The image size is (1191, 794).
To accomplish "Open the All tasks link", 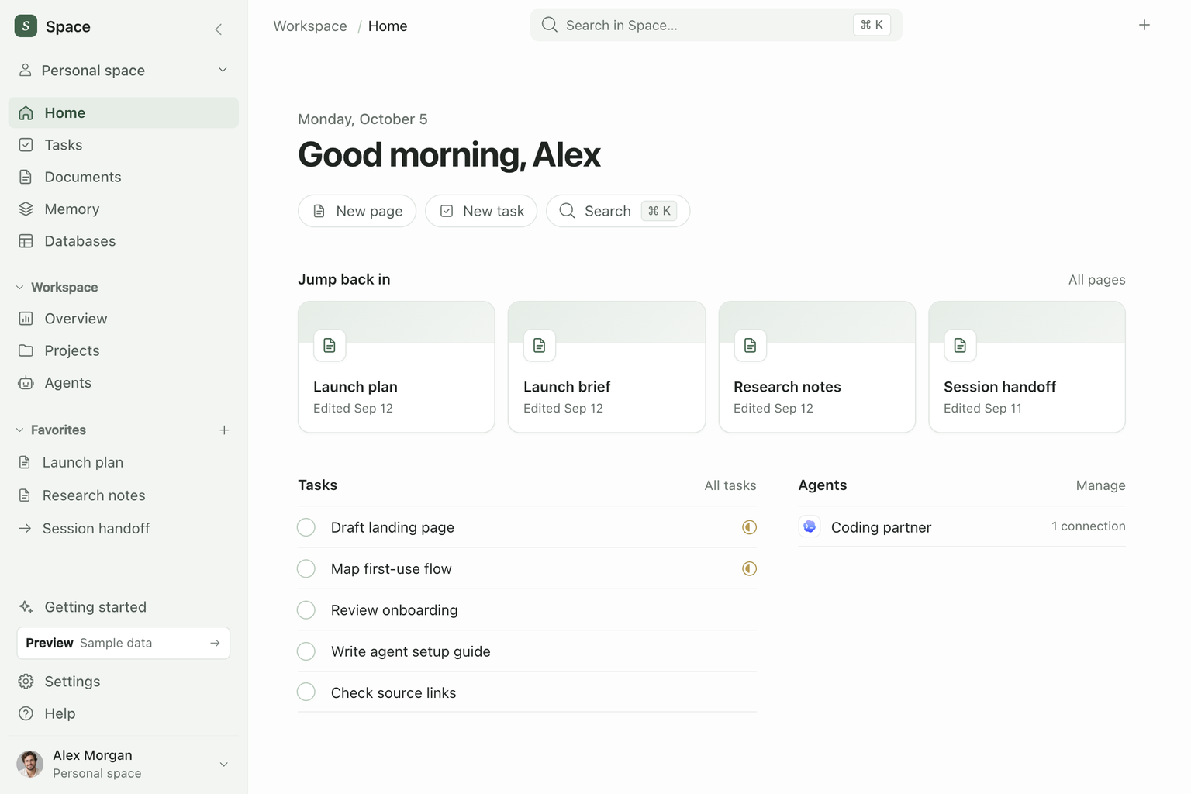I will tap(730, 485).
